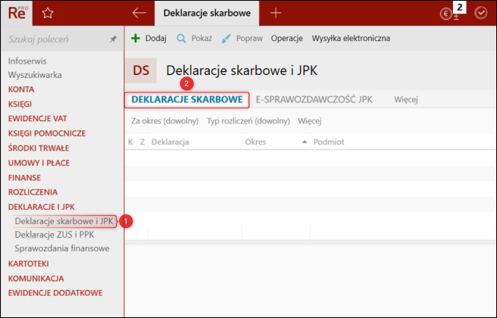The width and height of the screenshot is (497, 318).
Task: Expand the KONTA section
Action: (x=21, y=89)
